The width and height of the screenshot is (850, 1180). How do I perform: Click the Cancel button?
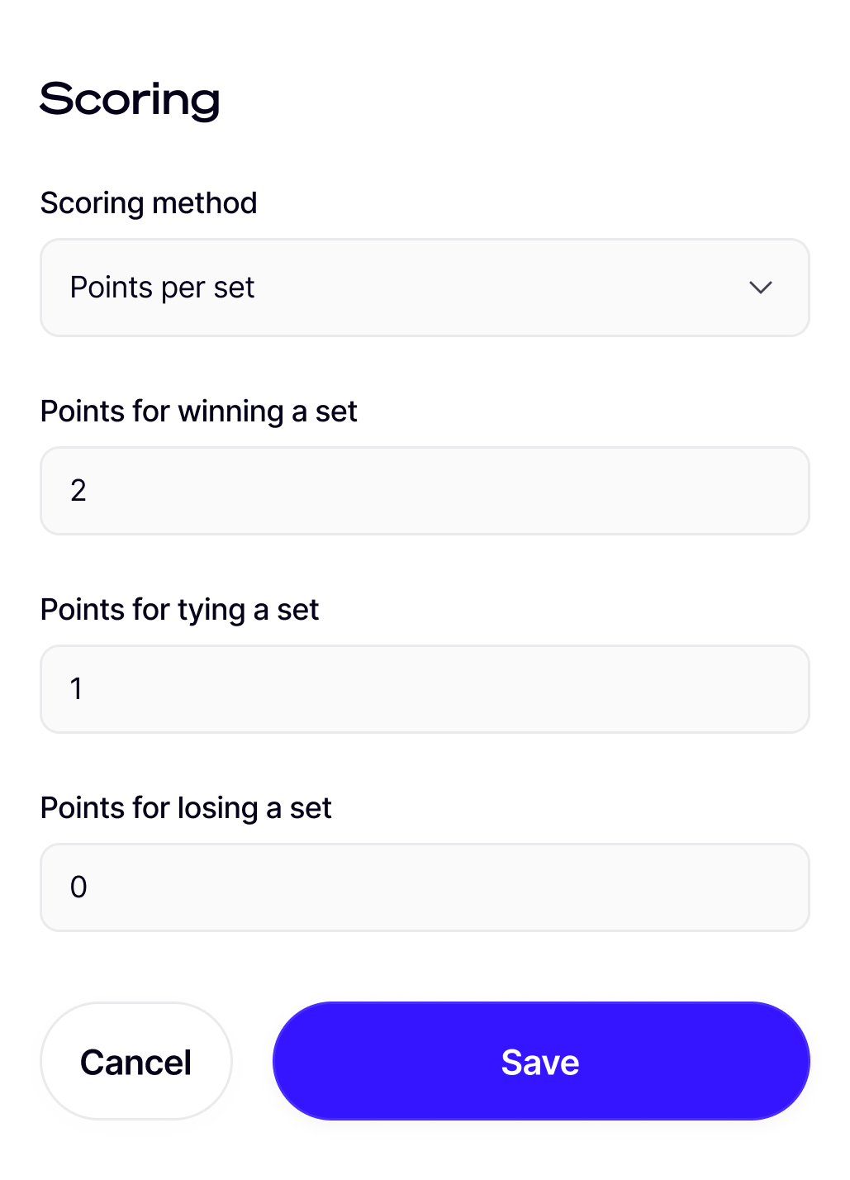(136, 1062)
